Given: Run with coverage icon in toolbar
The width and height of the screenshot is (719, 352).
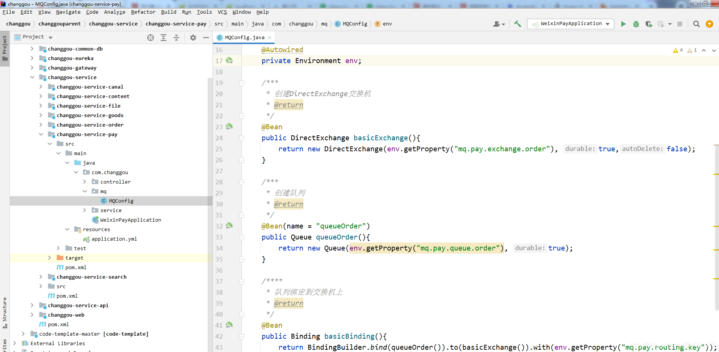Looking at the screenshot, I should coord(649,24).
